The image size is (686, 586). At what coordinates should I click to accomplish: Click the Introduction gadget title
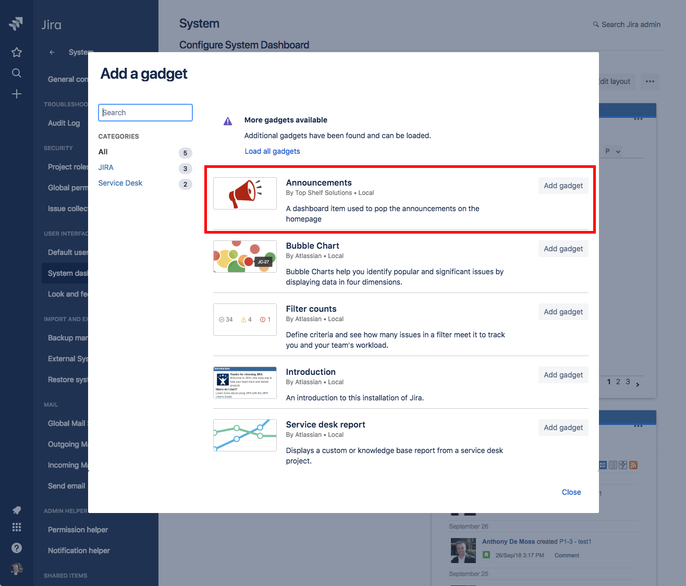[311, 372]
